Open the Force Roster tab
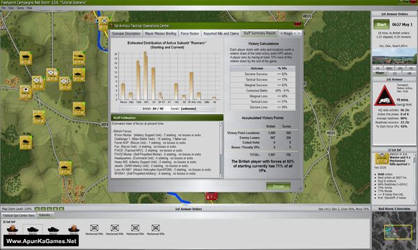The image size is (418, 250). [x=189, y=33]
